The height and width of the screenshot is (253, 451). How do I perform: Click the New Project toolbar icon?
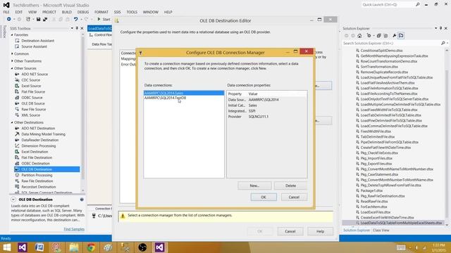[x=28, y=19]
